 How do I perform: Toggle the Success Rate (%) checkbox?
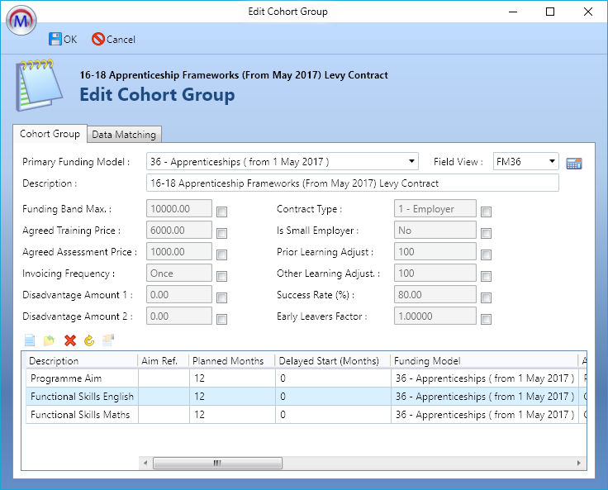pos(486,297)
